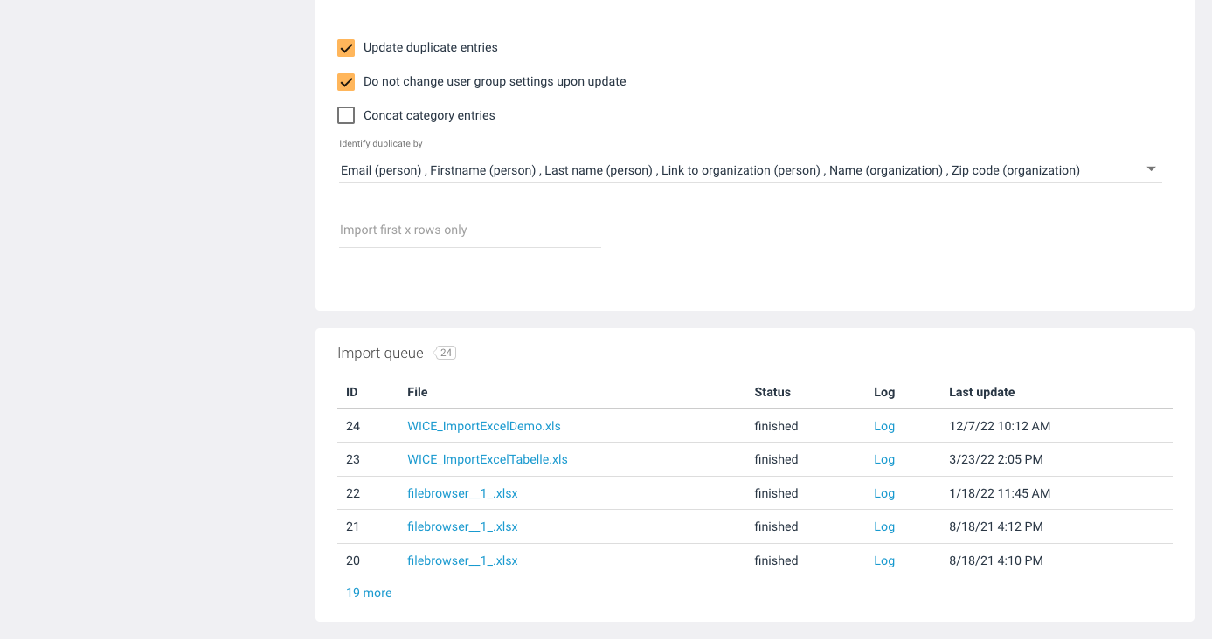View Log for import ID 21
1212x639 pixels.
(x=884, y=526)
